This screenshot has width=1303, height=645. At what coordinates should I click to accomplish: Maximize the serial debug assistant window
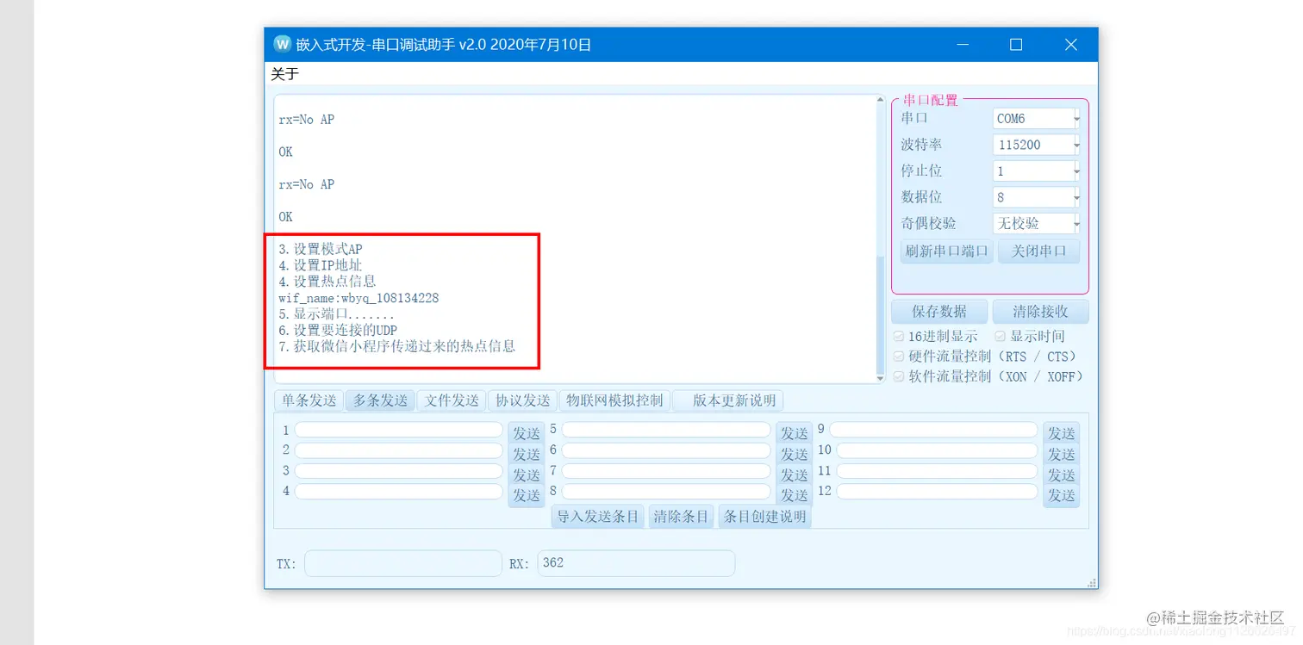[1016, 45]
